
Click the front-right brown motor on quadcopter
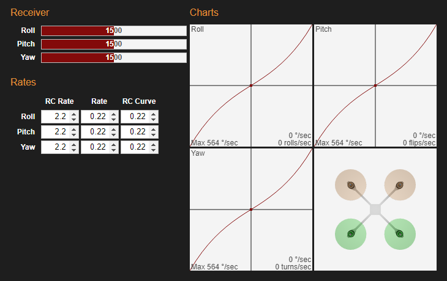click(x=399, y=185)
